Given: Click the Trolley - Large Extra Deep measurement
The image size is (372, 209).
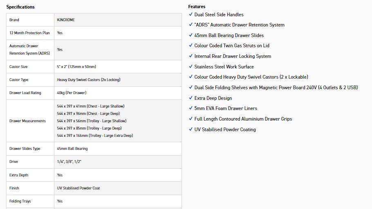Looking at the screenshot, I should click(95, 136).
